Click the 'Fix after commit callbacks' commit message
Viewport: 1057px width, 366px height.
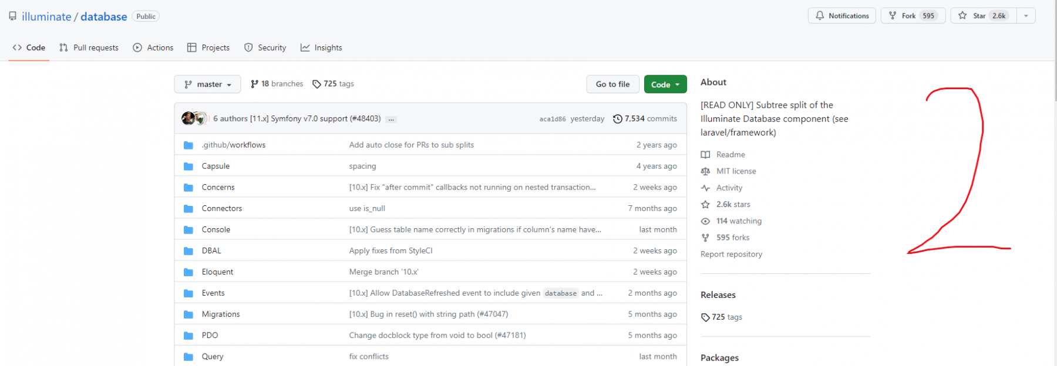point(472,187)
